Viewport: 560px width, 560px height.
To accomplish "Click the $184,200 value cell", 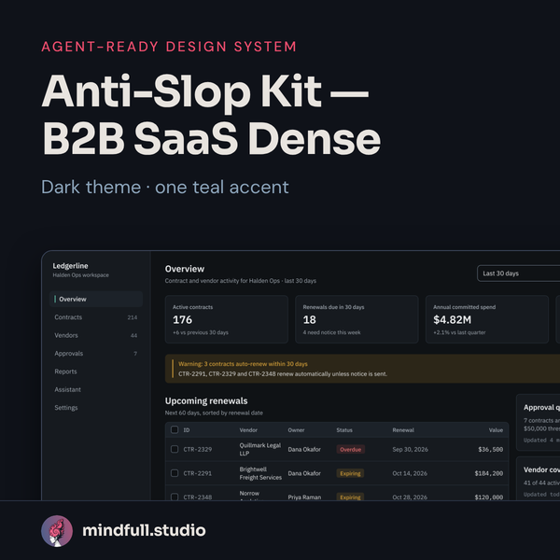I will click(488, 473).
